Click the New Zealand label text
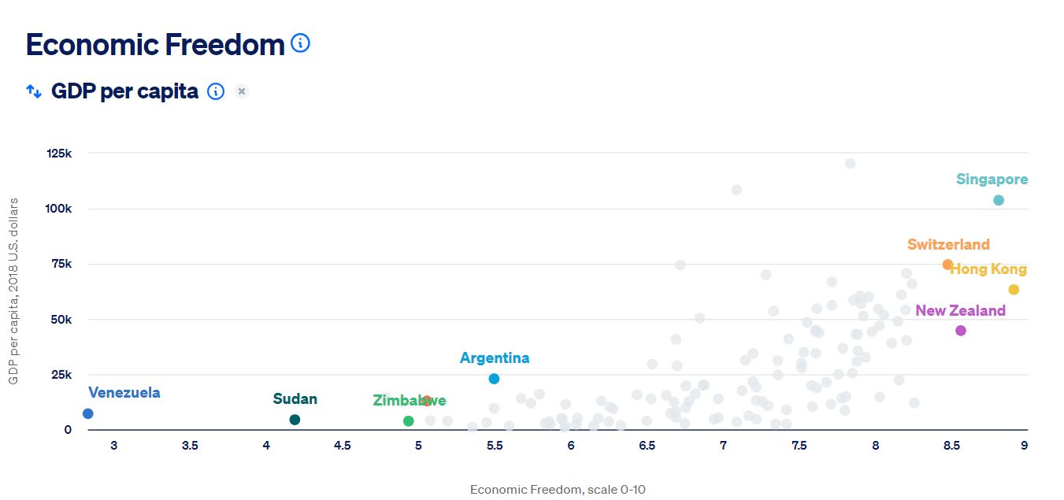Screen dimensions: 1064x500 (x=960, y=311)
